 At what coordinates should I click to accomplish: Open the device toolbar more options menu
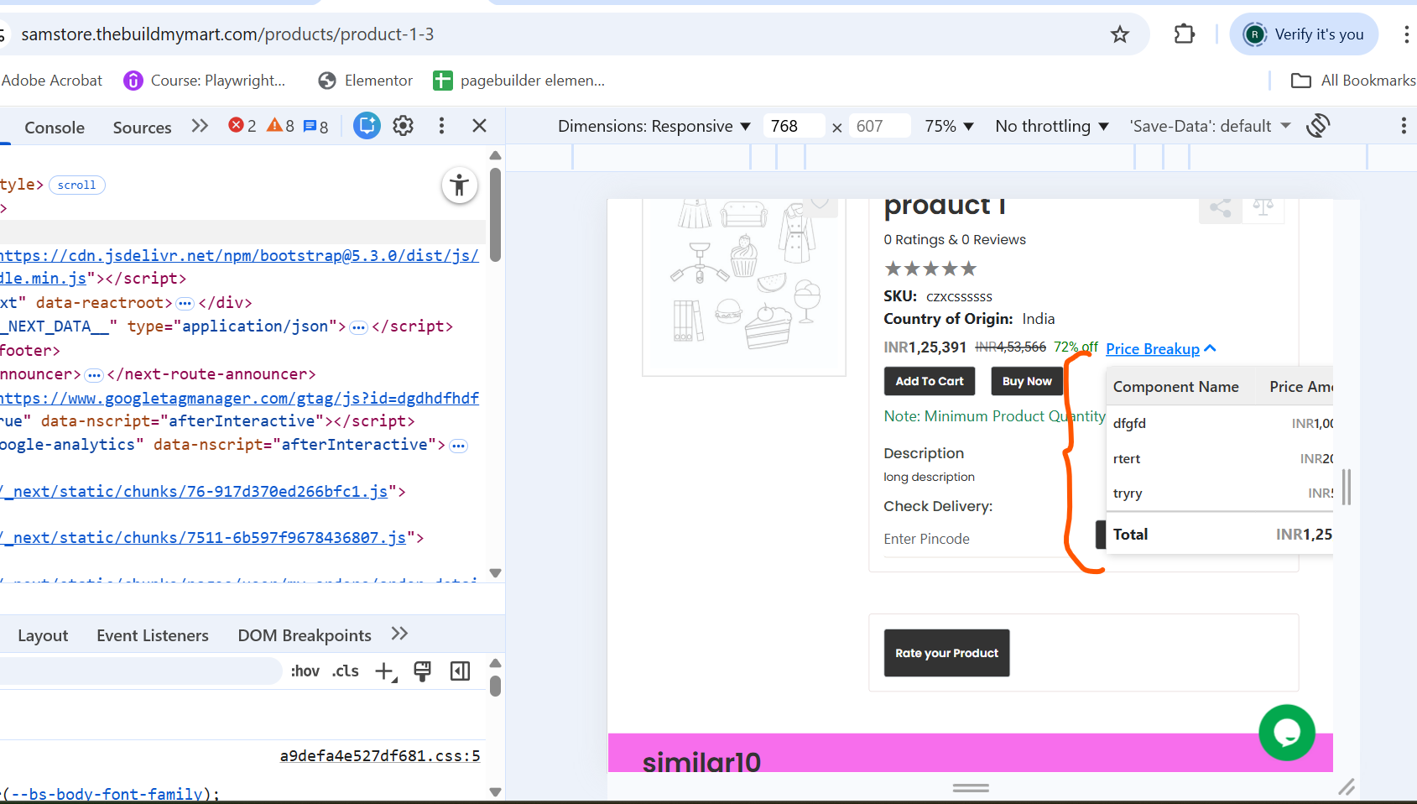(1404, 126)
